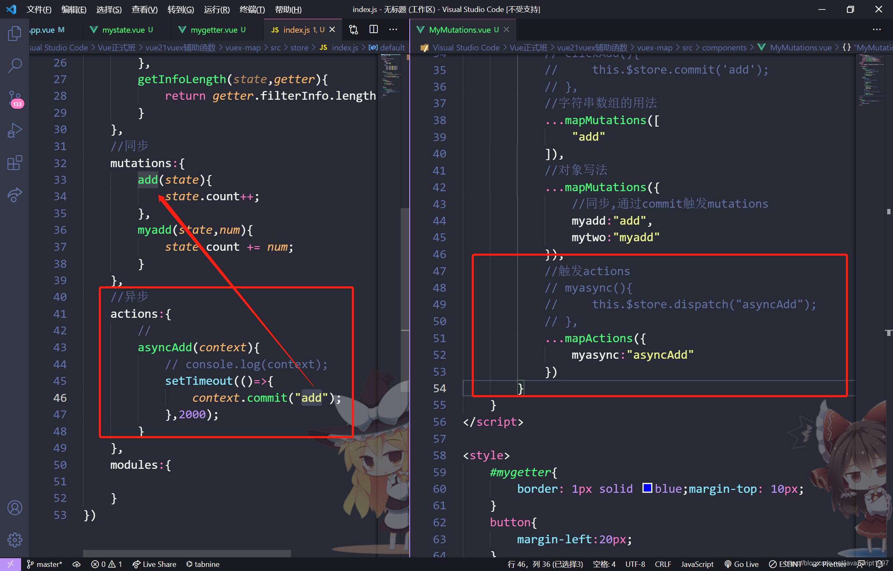The height and width of the screenshot is (571, 893).
Task: Click the Open Changes compare icon
Action: pyautogui.click(x=353, y=29)
